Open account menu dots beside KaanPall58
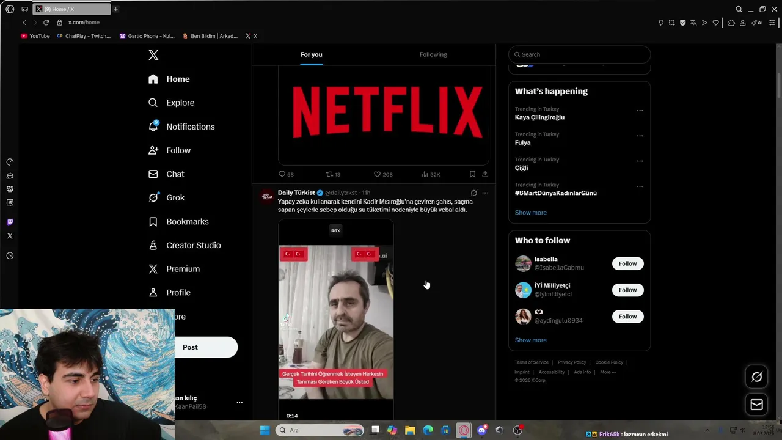This screenshot has width=782, height=440. coord(239,402)
